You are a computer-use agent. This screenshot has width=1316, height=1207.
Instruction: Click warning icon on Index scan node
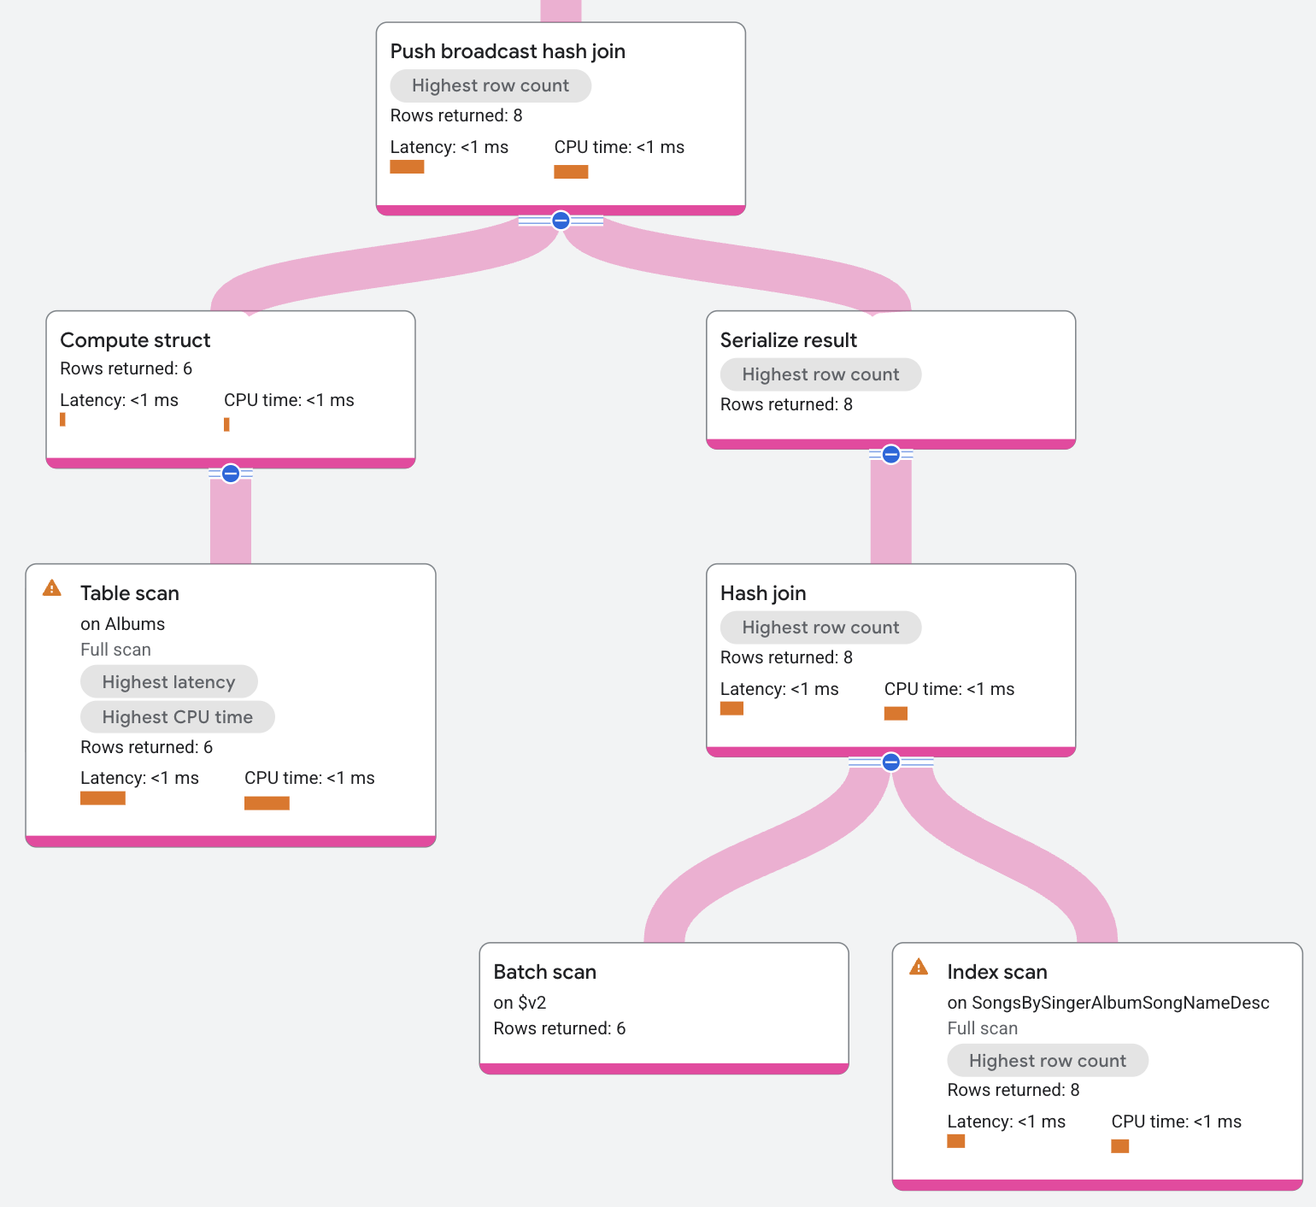click(x=919, y=967)
